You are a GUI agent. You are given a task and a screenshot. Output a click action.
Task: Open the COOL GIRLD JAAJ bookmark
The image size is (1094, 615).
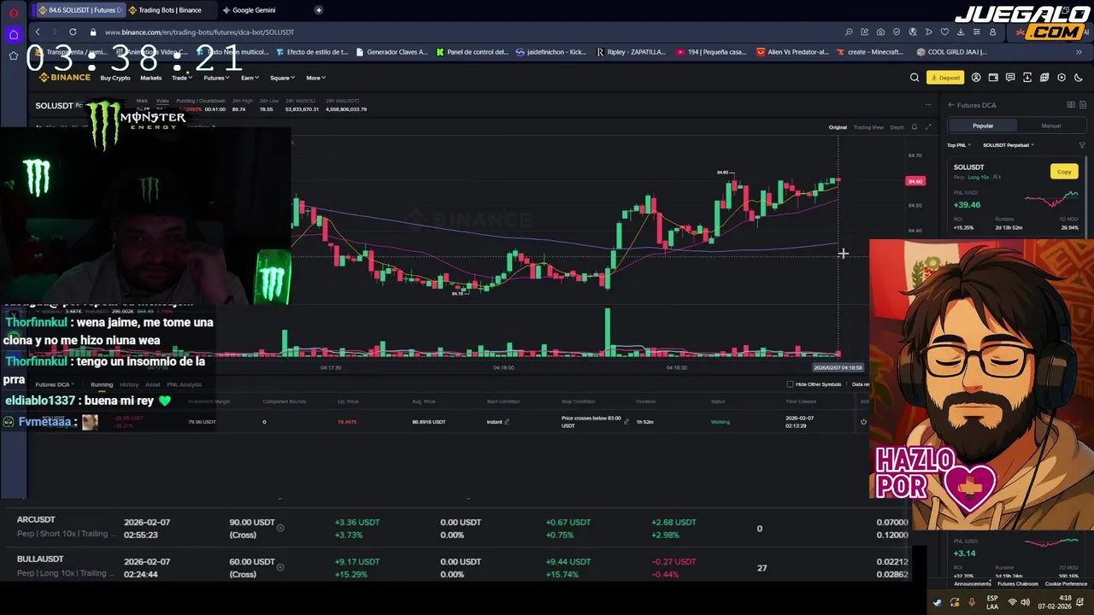(951, 52)
